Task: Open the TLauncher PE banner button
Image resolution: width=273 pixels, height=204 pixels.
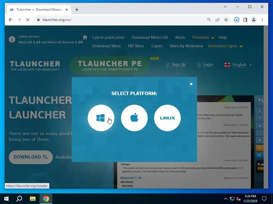Action: 110,65
